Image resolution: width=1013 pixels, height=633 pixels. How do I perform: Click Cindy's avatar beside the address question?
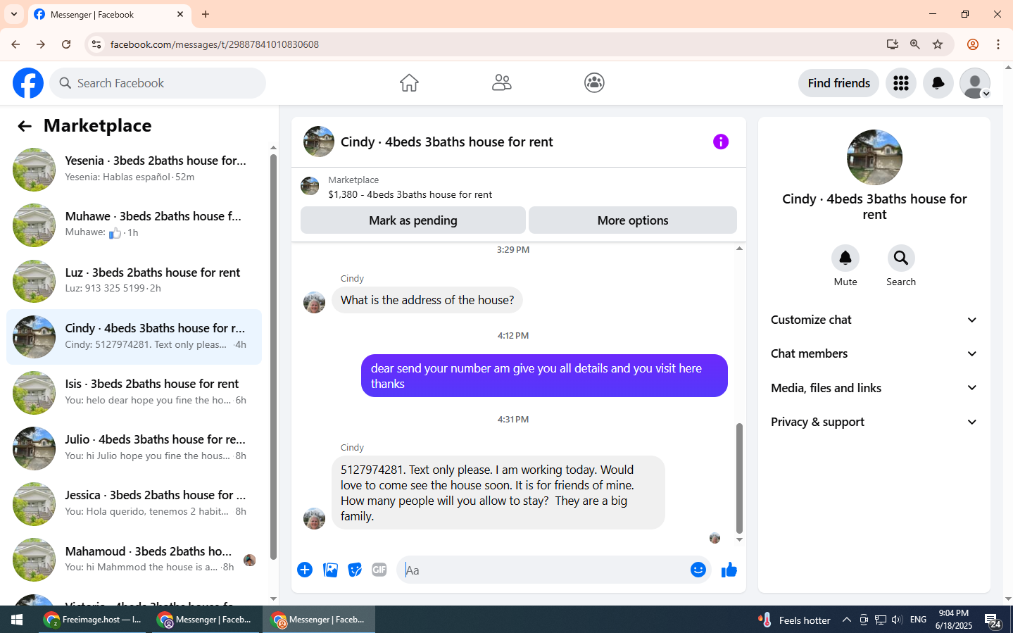click(x=314, y=303)
